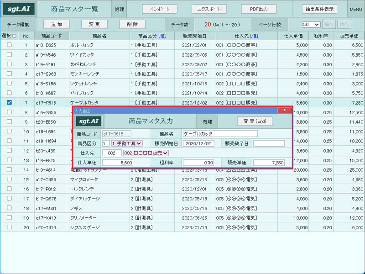
Task: Click the エクスポート button
Action: pos(209,9)
